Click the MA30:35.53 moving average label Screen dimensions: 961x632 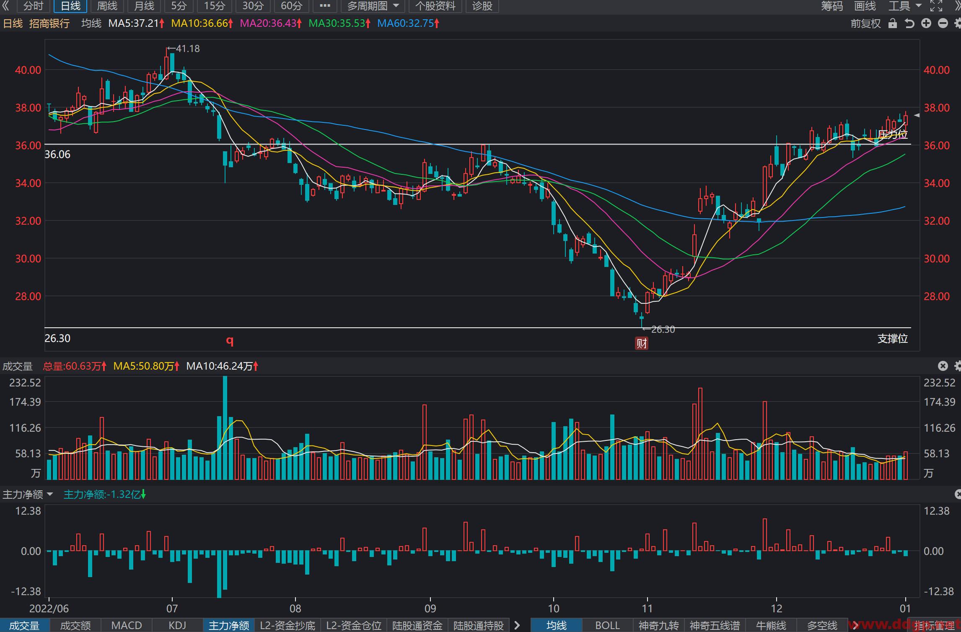[x=339, y=23]
